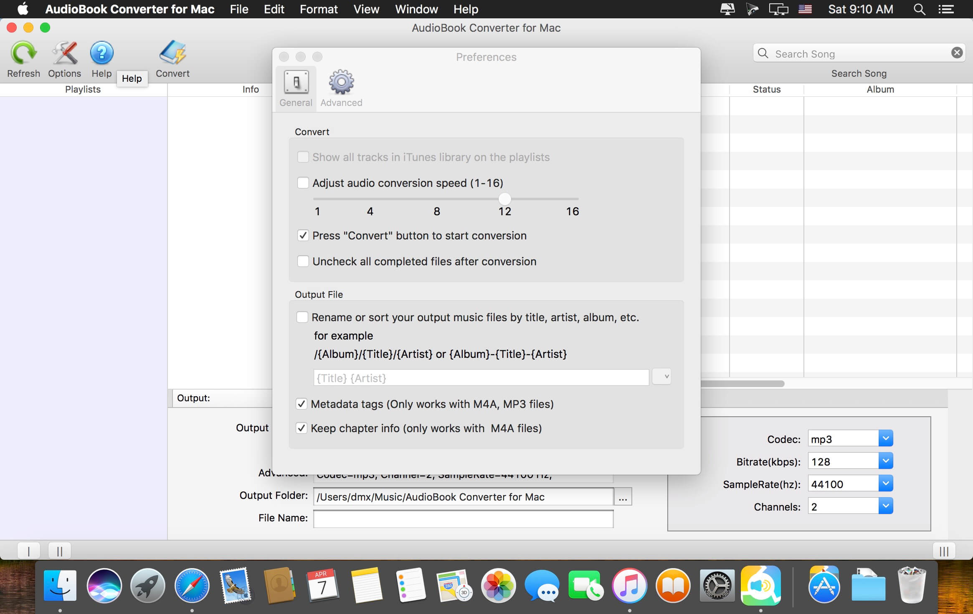Open the SampleRate(hz) dropdown showing 44100
The width and height of the screenshot is (973, 614).
point(885,483)
